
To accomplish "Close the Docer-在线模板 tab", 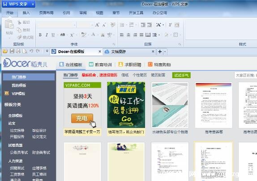I will 100,52.
